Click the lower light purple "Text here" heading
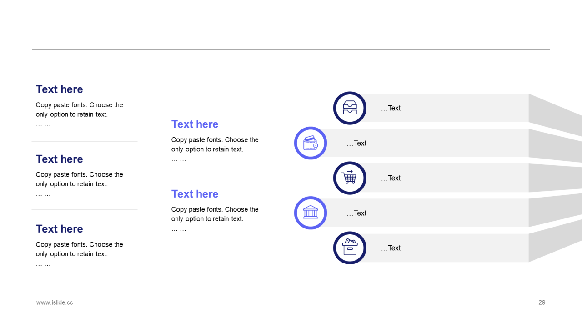The height and width of the screenshot is (327, 582). [195, 194]
